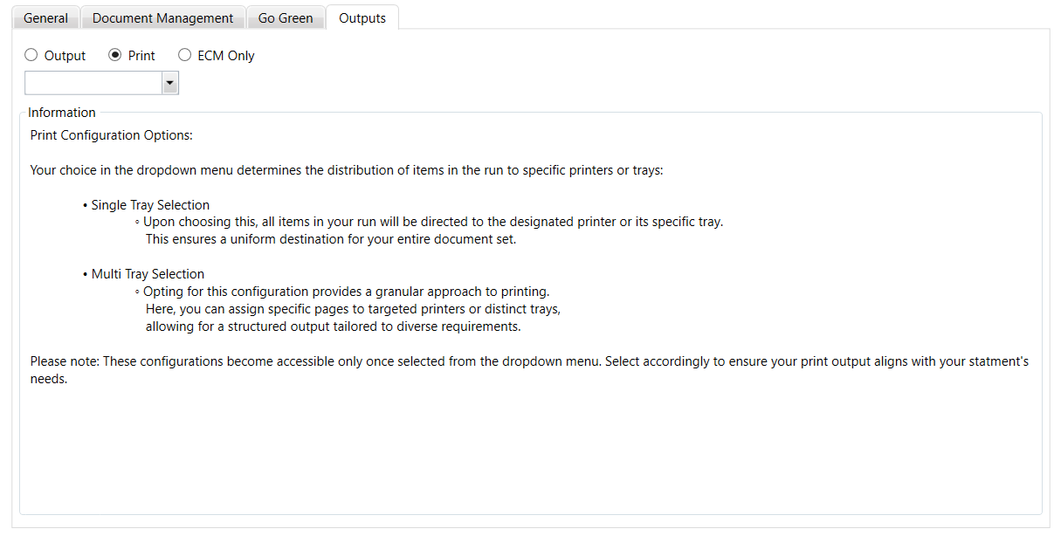
Task: Click the 'Upon choosing this' description line
Action: 432,222
